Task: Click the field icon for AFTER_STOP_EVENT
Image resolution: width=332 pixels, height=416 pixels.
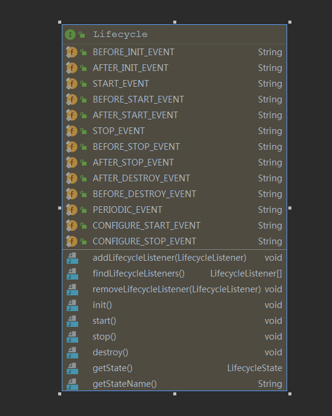Action: click(71, 163)
